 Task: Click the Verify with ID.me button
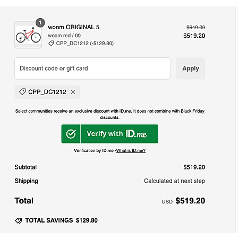point(110,134)
